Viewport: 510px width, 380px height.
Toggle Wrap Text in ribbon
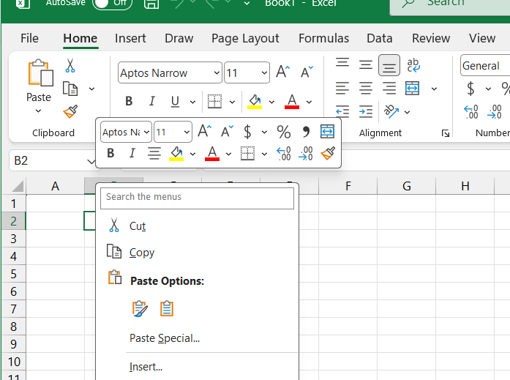point(413,65)
